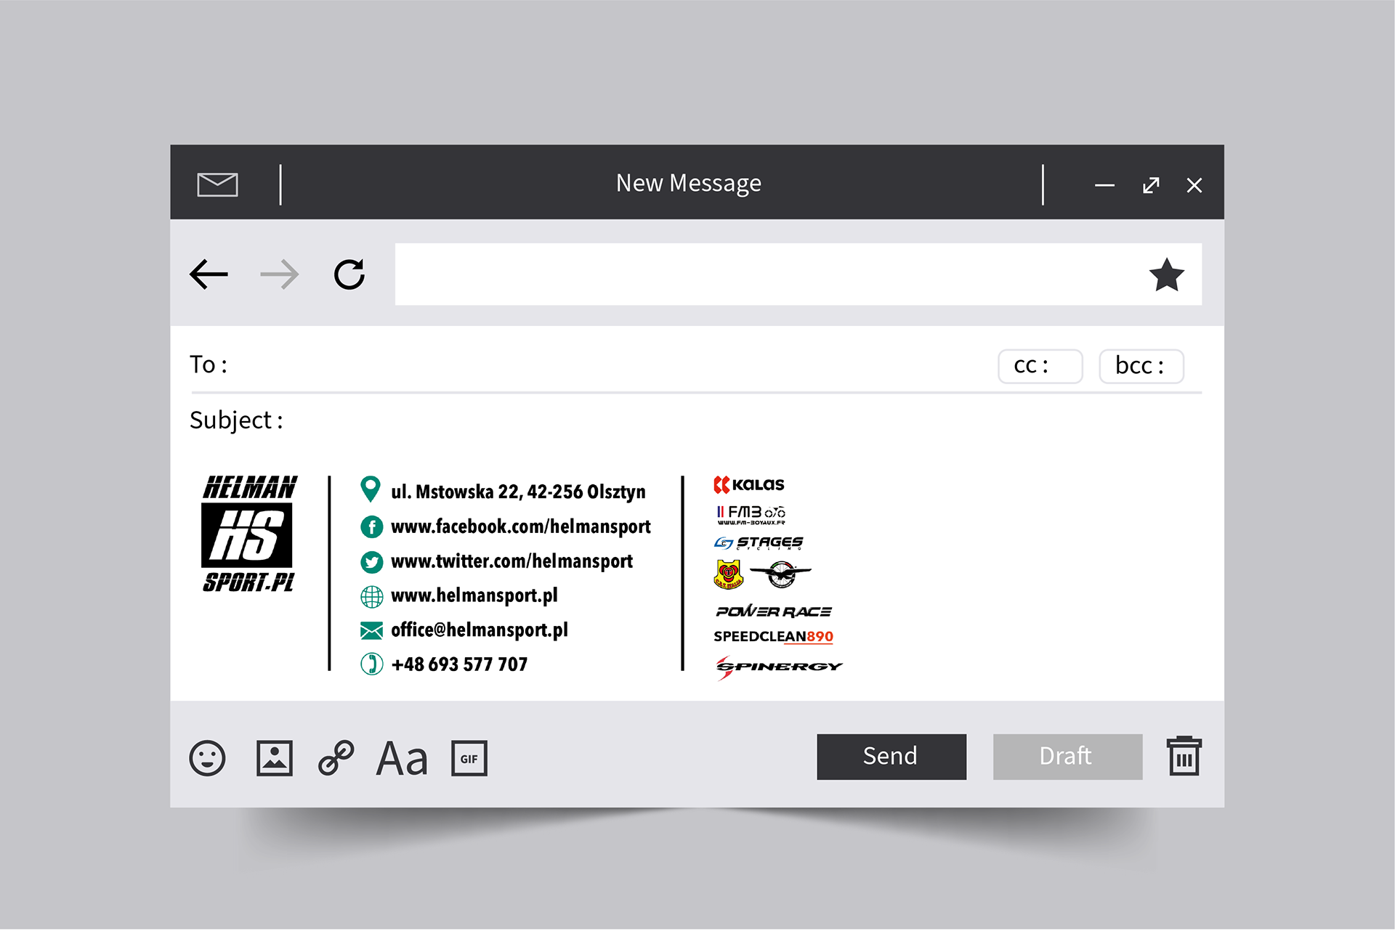1395x944 pixels.
Task: Click the SPEEDCLEAN890 sponsor logo
Action: (x=773, y=637)
